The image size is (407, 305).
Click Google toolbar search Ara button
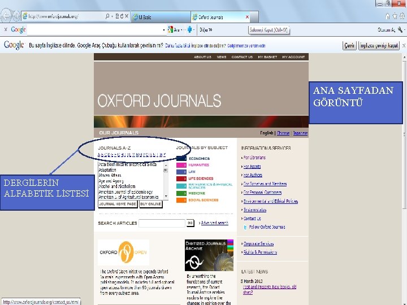coord(175,30)
